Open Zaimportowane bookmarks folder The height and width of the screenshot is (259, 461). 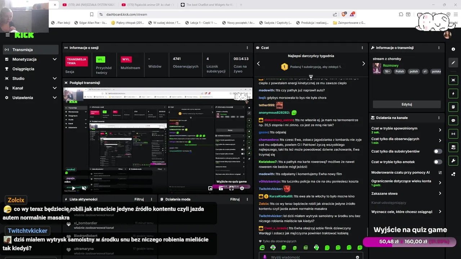(x=349, y=23)
